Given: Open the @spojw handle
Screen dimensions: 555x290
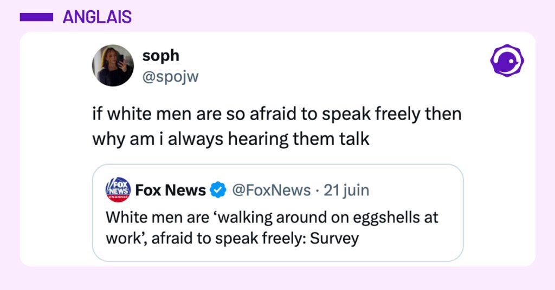Looking at the screenshot, I should (x=170, y=77).
